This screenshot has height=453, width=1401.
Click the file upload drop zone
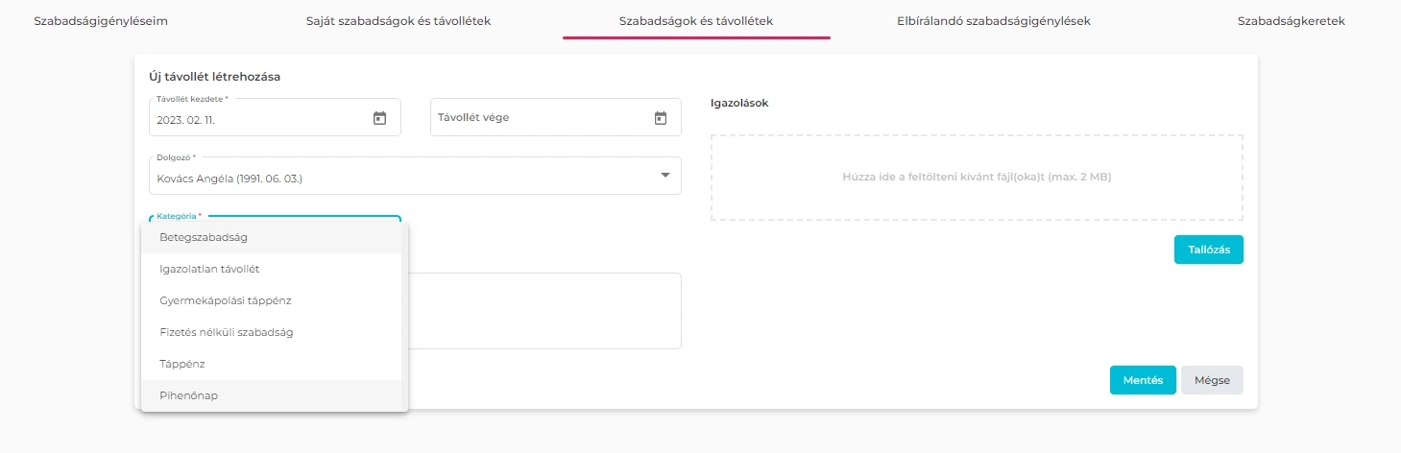977,178
